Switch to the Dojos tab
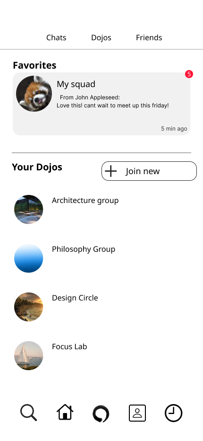The image size is (203, 441). click(x=101, y=37)
